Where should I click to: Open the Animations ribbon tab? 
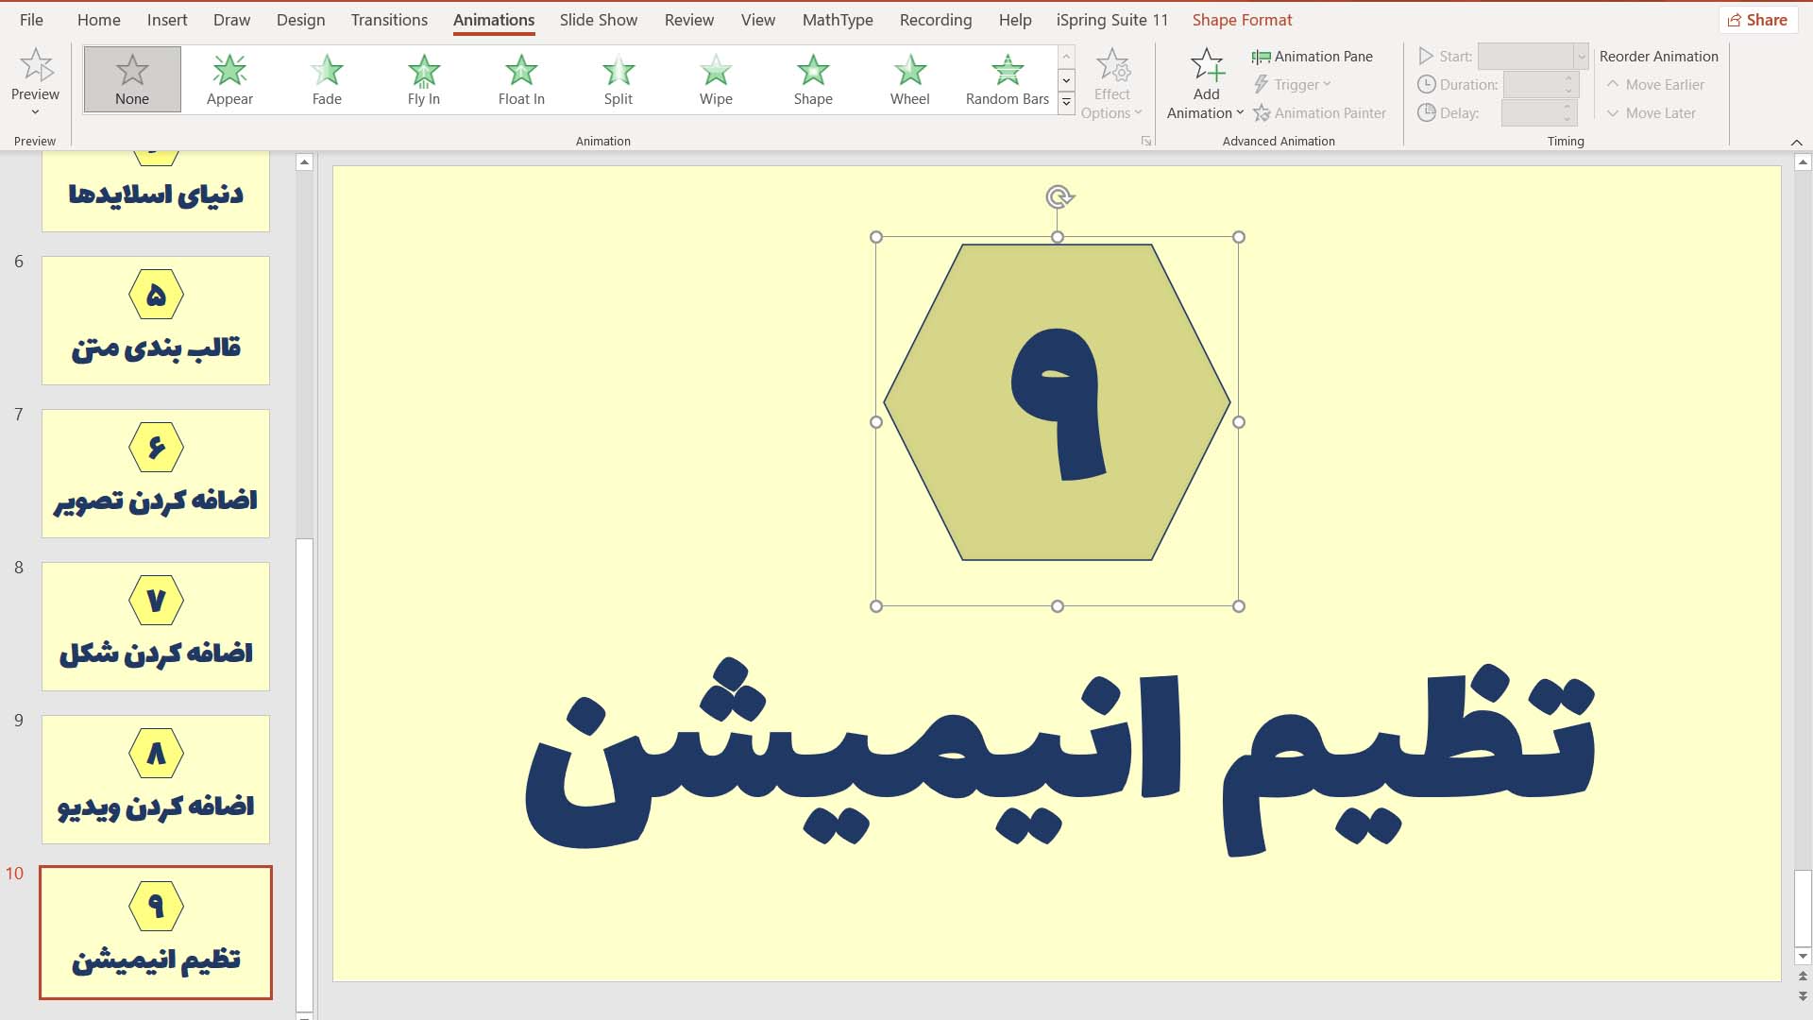[x=493, y=20]
